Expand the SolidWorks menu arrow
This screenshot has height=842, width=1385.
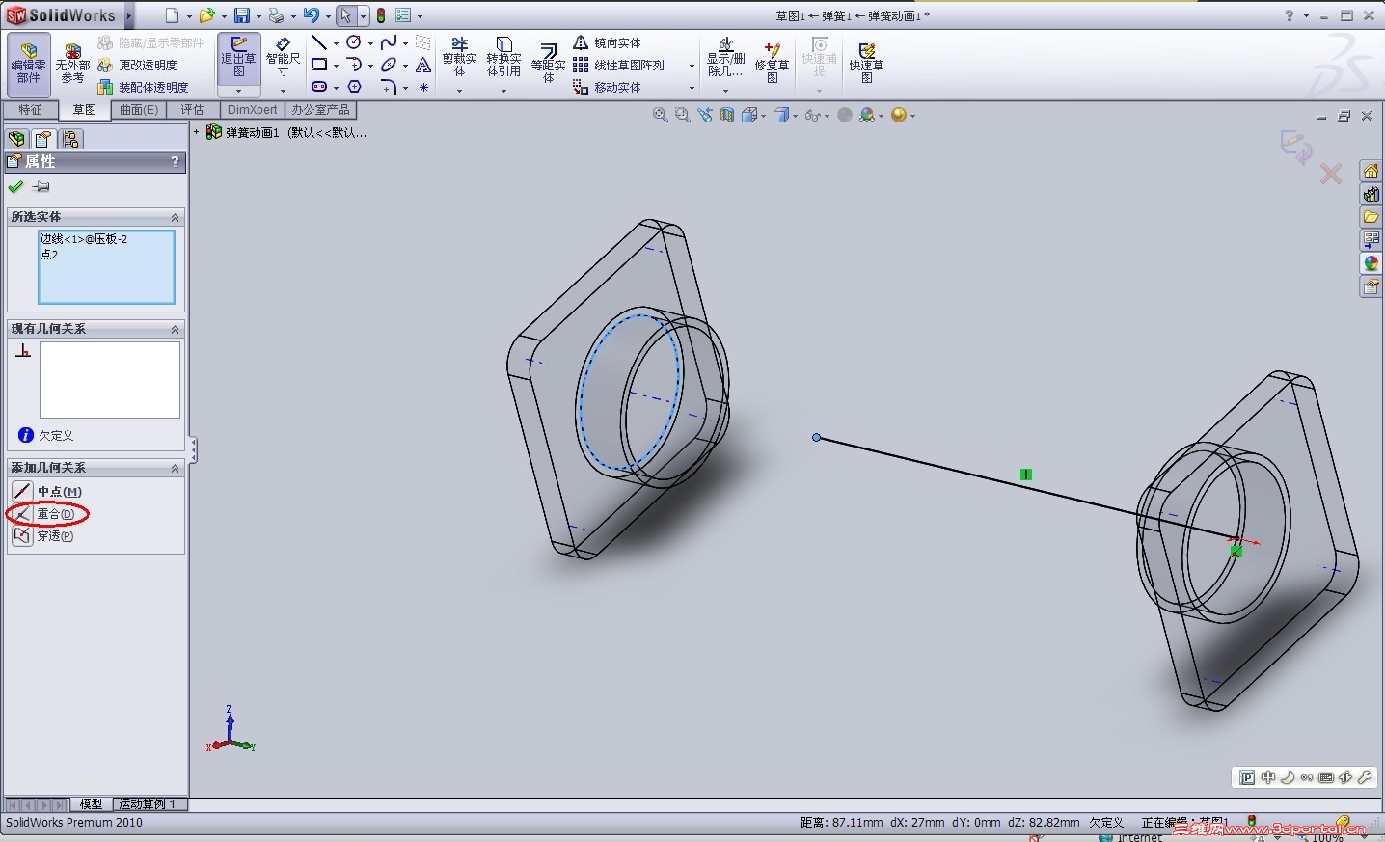point(129,15)
